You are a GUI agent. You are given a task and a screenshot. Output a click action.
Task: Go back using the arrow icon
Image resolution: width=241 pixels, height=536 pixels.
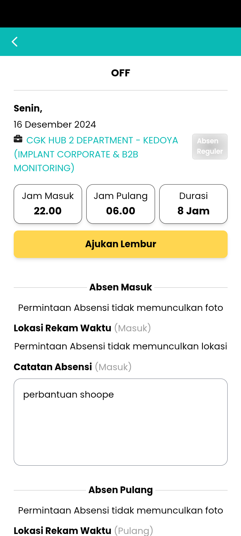coord(15,42)
